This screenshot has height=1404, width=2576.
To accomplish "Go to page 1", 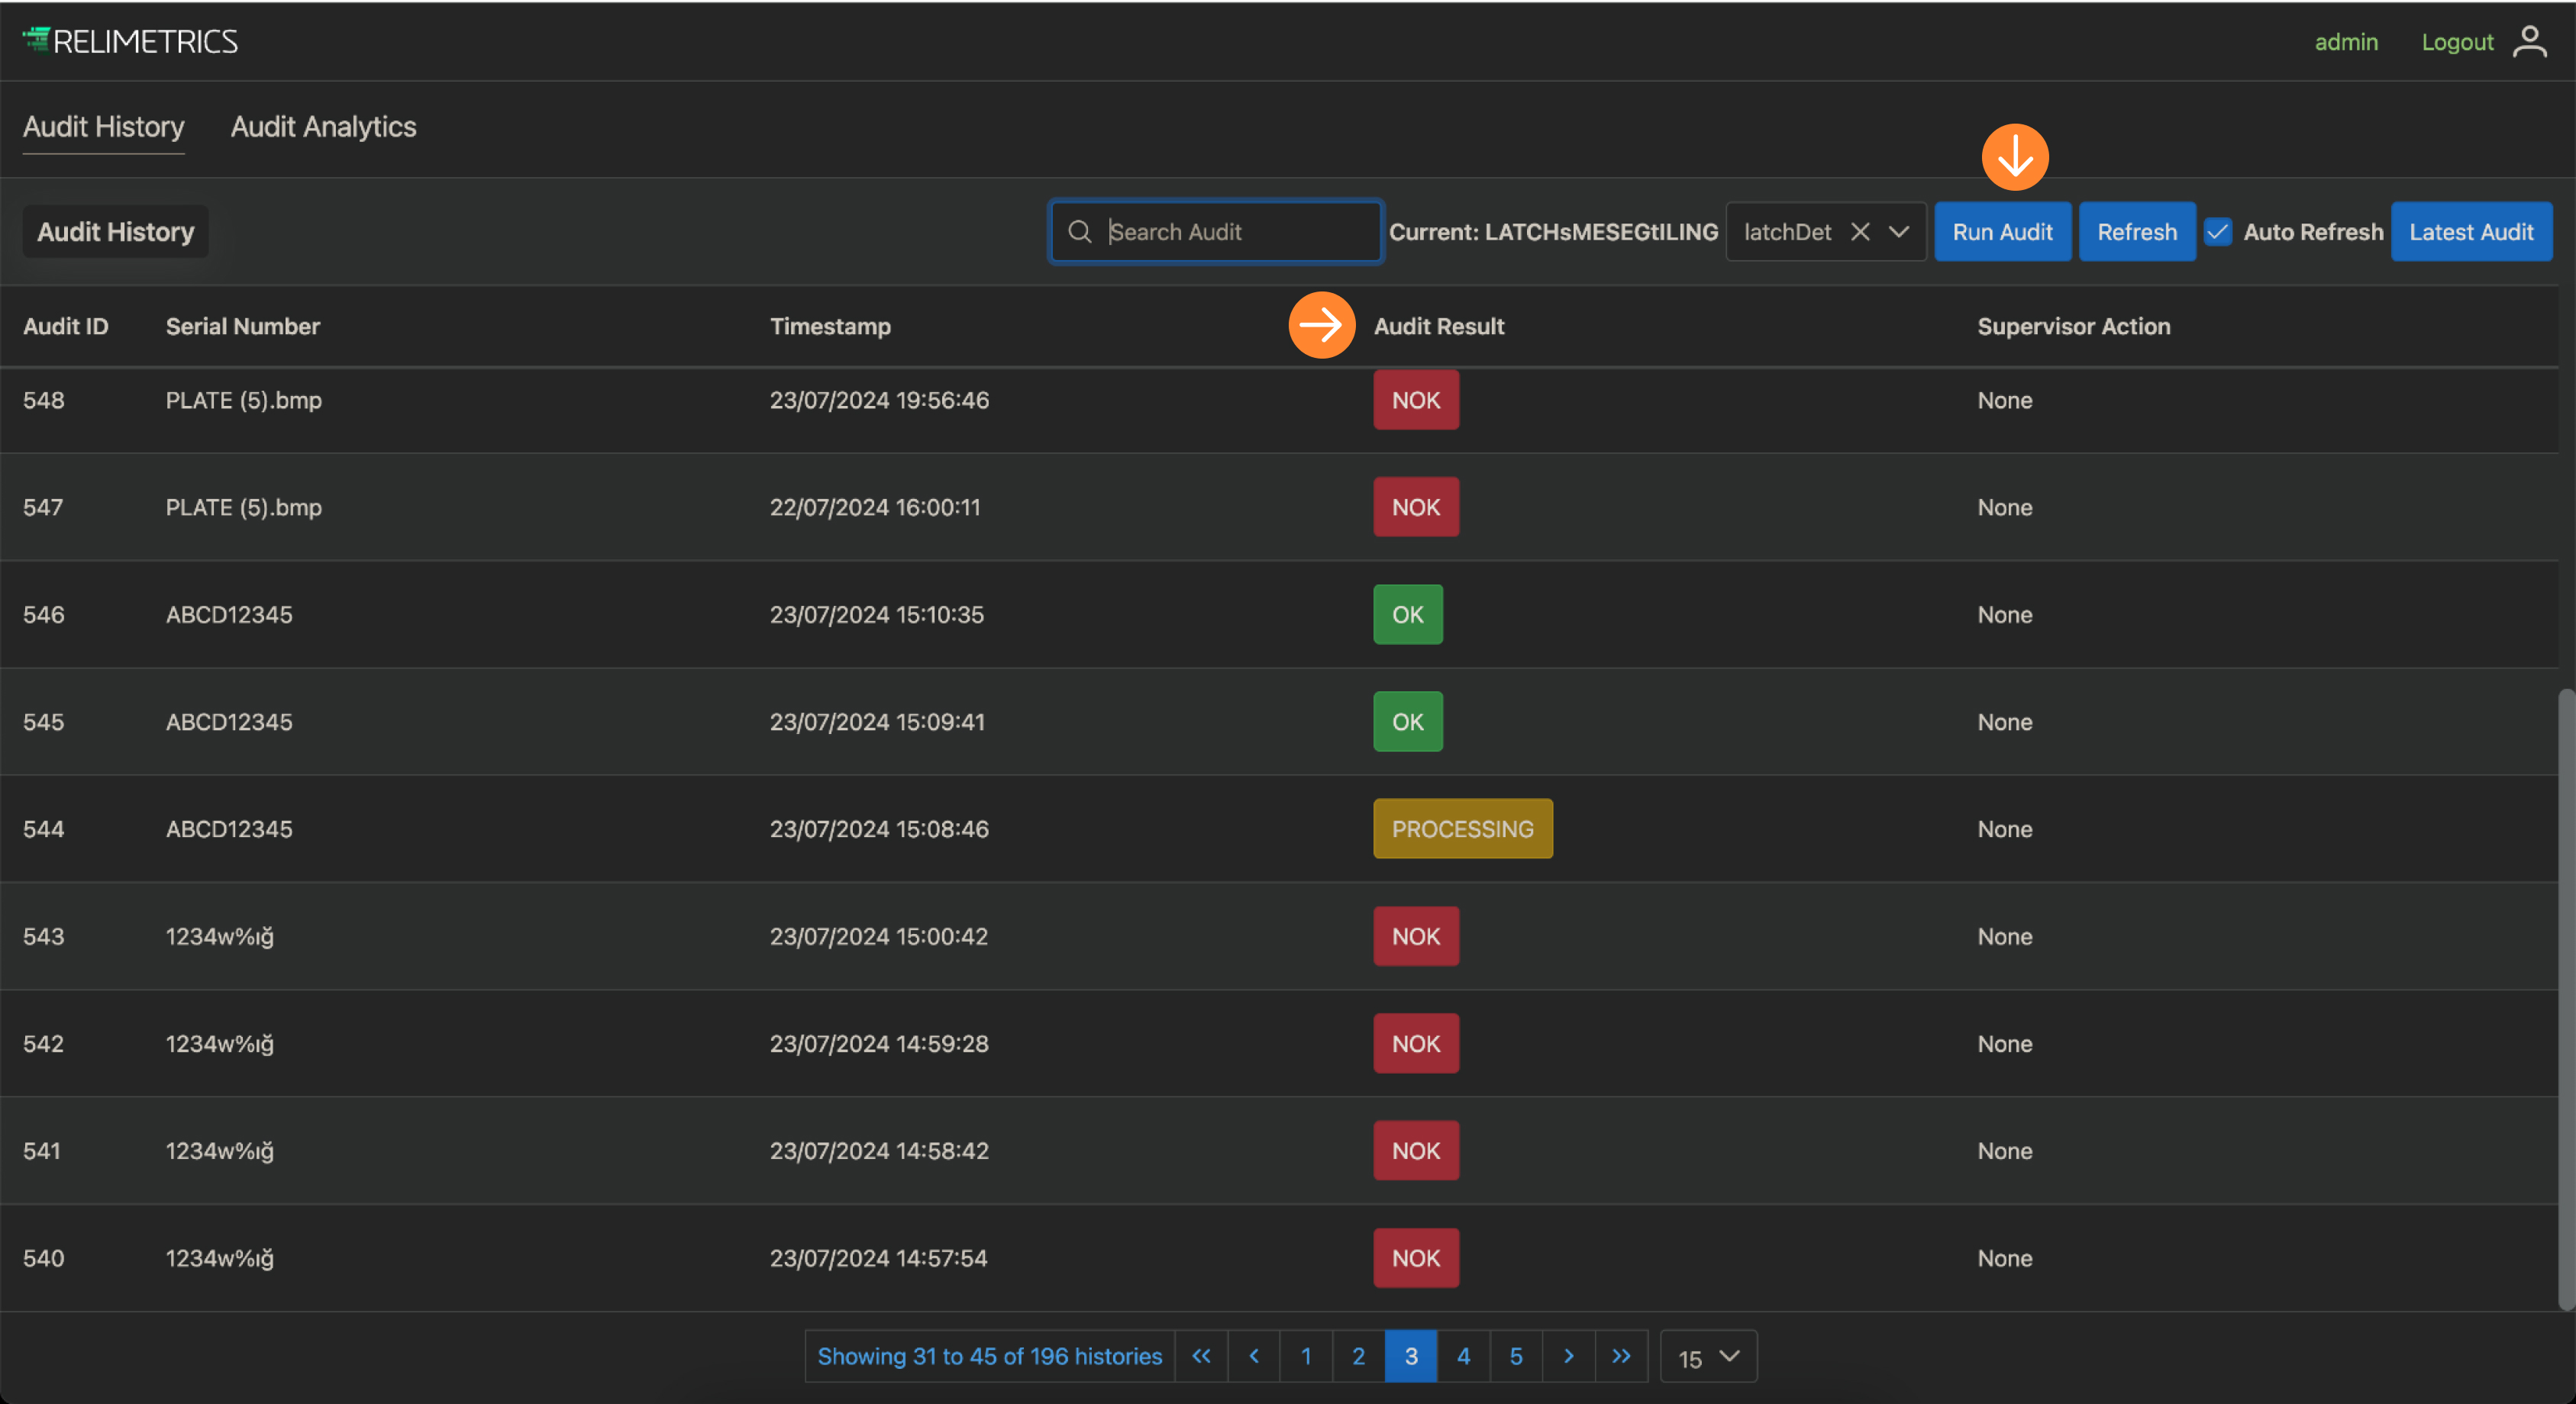I will tap(1306, 1356).
